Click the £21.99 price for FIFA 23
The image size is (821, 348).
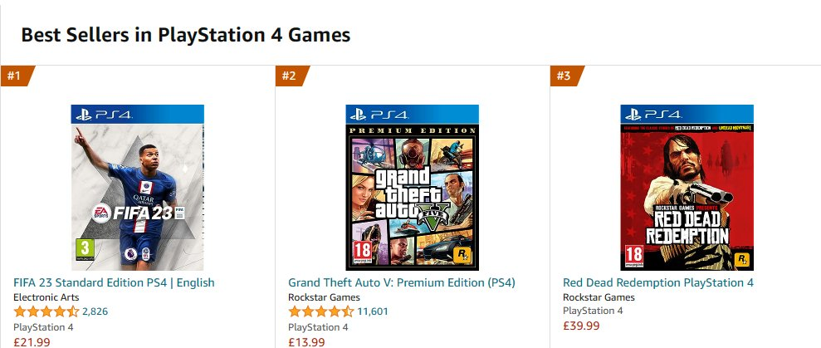click(x=32, y=341)
